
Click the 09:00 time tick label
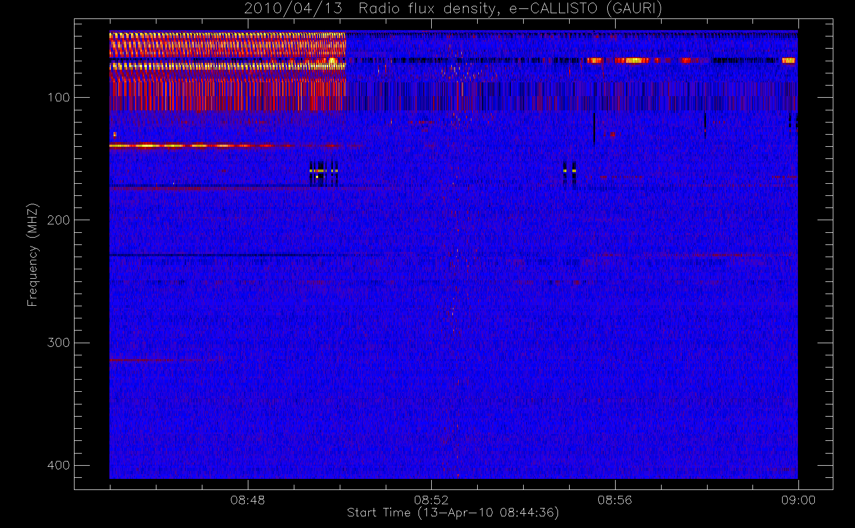pyautogui.click(x=798, y=500)
